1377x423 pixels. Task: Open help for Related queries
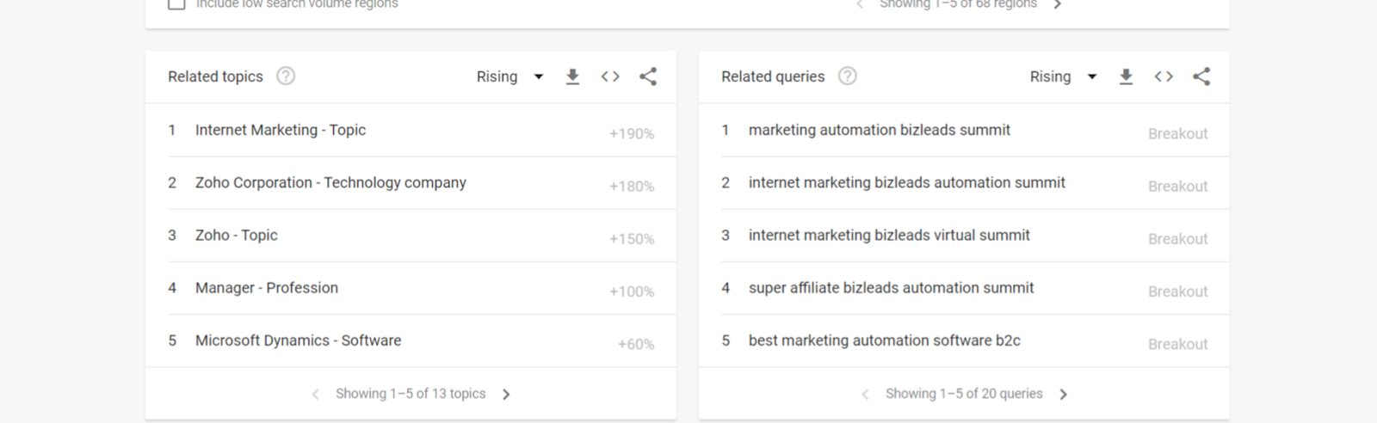[x=848, y=76]
